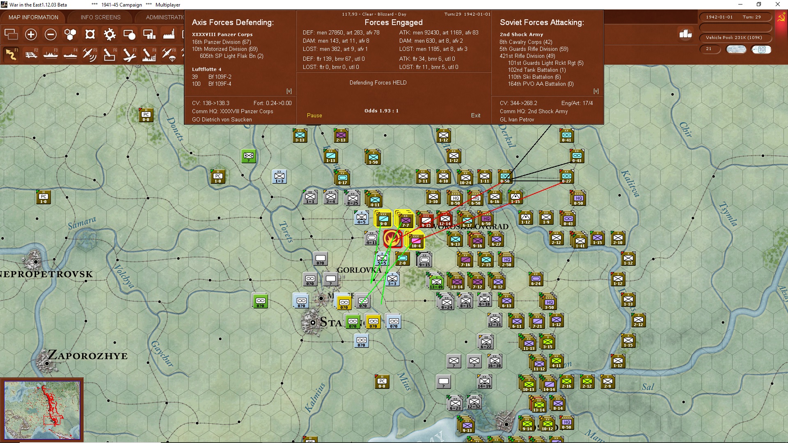
Task: Exit the combat report window
Action: pyautogui.click(x=476, y=115)
